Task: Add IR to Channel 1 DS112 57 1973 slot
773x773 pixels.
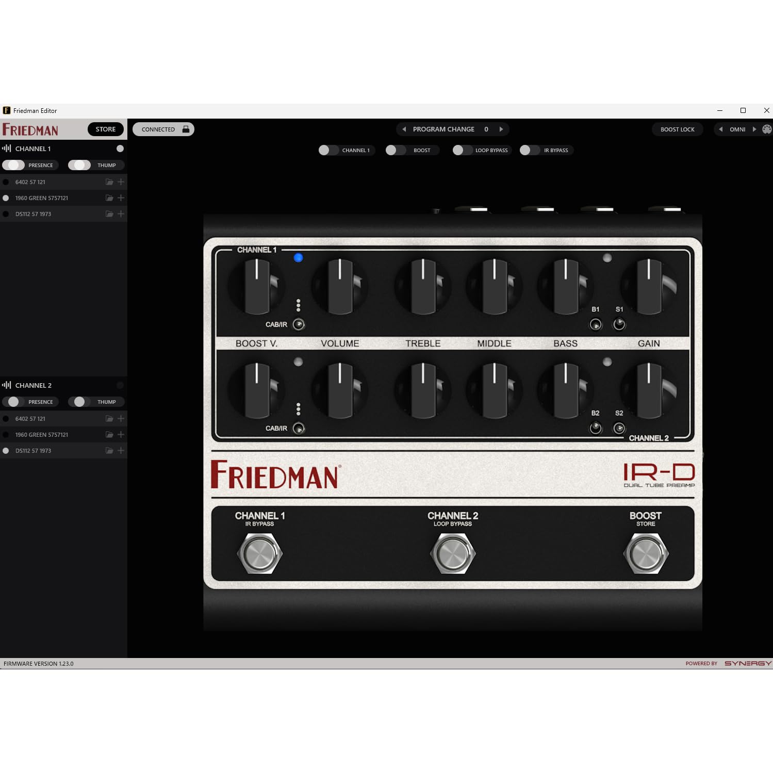Action: [x=121, y=214]
